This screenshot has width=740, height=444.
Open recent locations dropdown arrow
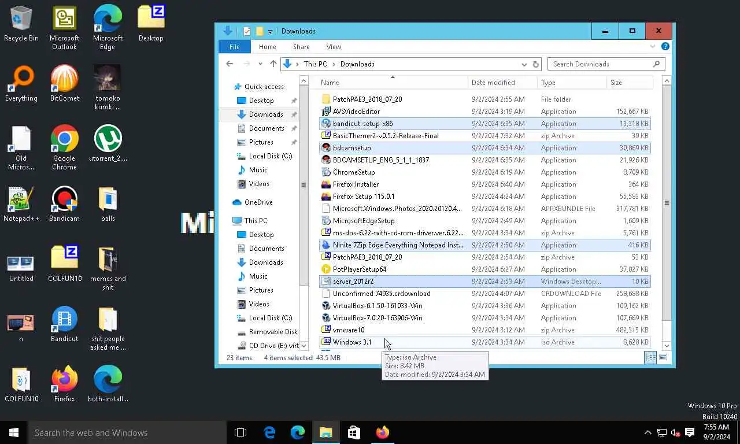[x=260, y=64]
